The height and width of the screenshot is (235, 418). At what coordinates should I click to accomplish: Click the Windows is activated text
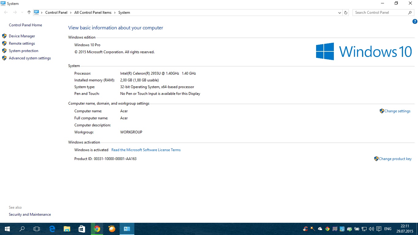point(91,150)
